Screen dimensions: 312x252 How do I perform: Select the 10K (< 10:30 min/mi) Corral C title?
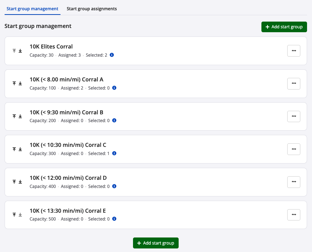(68, 145)
